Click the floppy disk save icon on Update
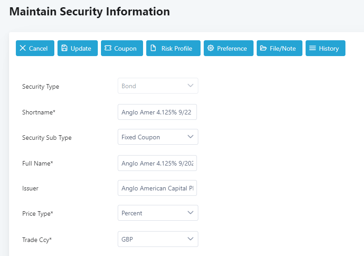The height and width of the screenshot is (256, 364). (64, 48)
